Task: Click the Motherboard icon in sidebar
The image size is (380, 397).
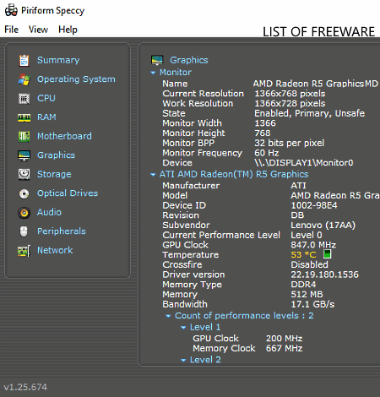Action: coord(24,137)
